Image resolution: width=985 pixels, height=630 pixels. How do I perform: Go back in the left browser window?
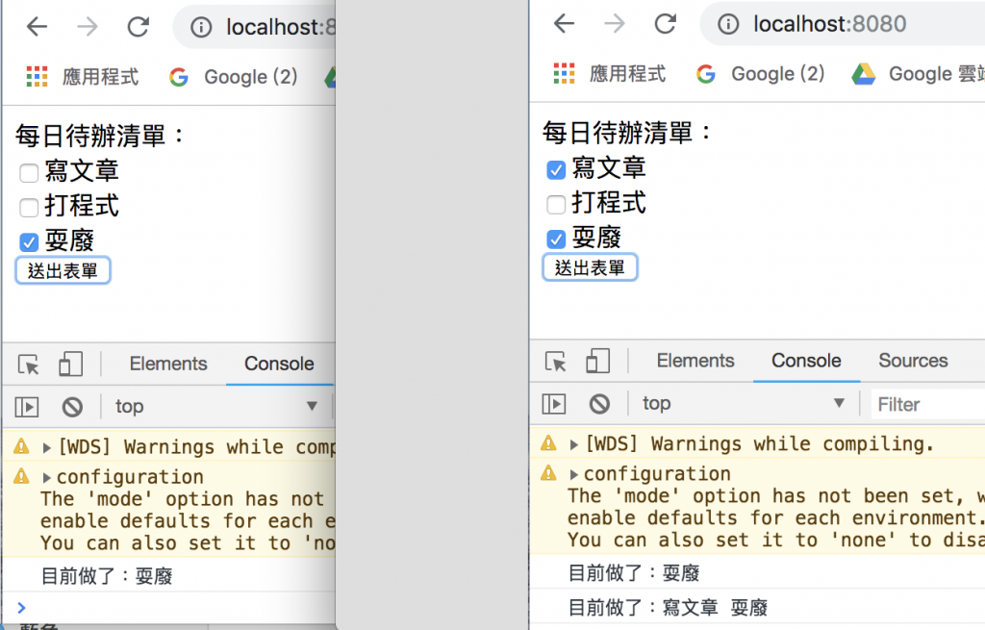[38, 27]
